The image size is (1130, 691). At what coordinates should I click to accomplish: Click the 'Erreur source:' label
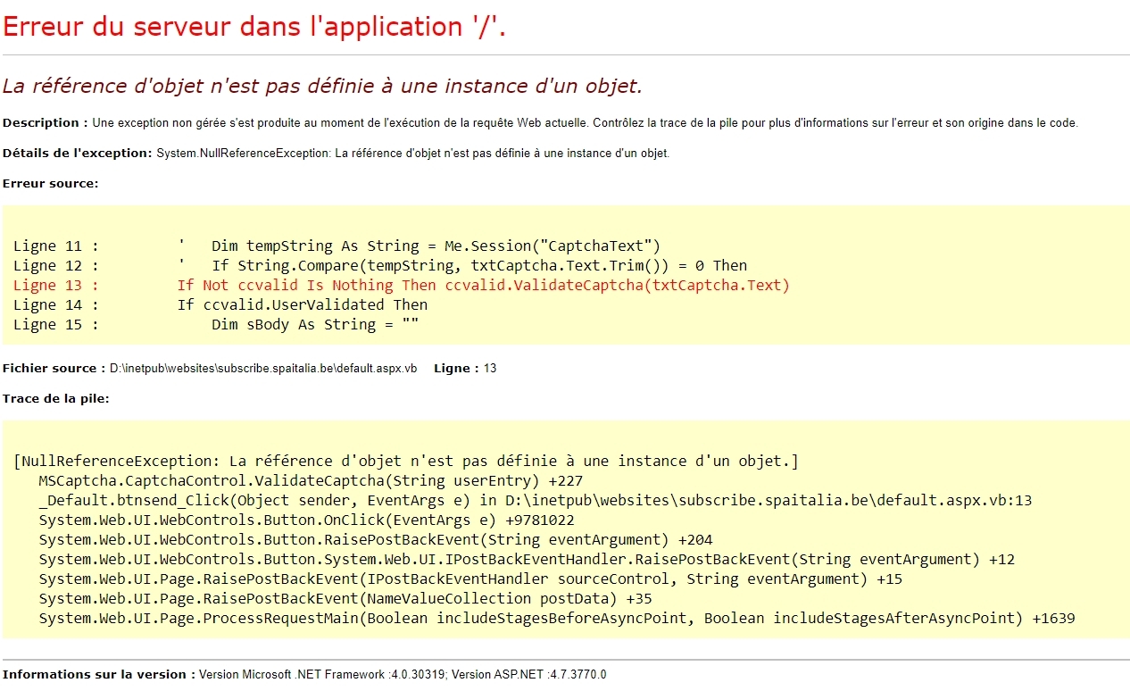(x=51, y=184)
